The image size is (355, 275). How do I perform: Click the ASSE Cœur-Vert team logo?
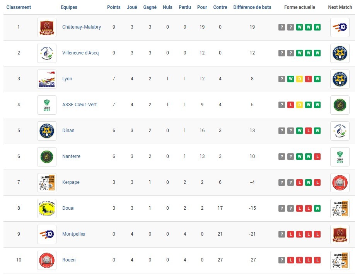[47, 105]
